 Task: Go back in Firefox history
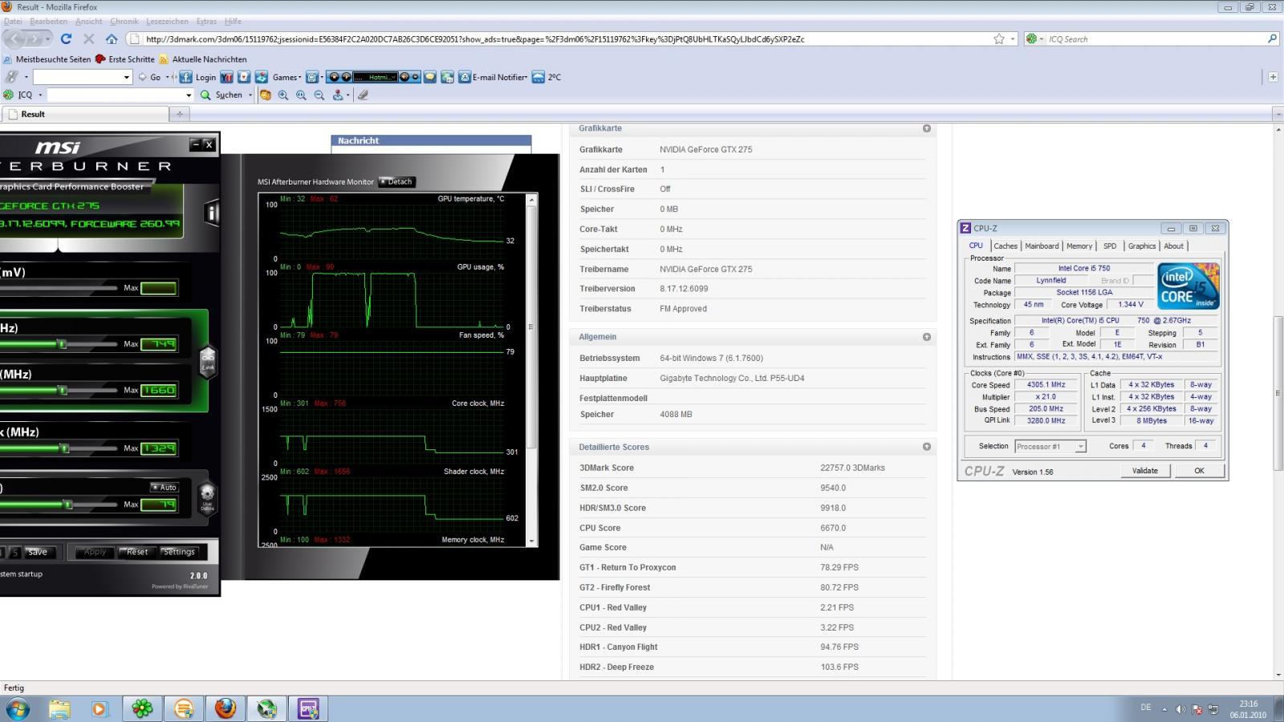coord(14,39)
